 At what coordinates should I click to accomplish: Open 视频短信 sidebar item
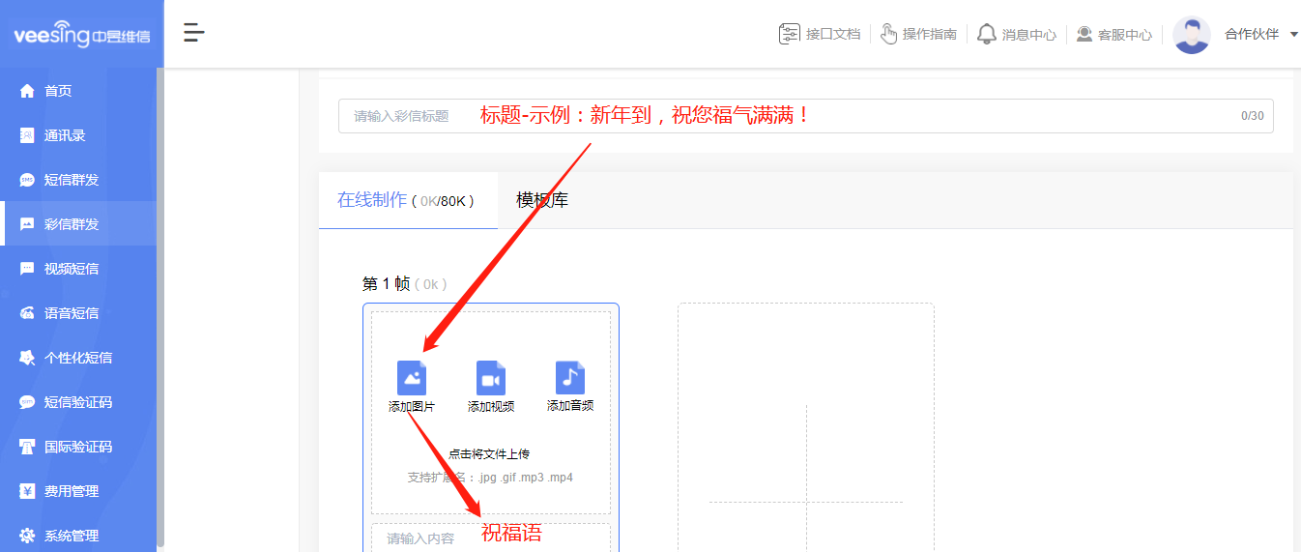(71, 269)
